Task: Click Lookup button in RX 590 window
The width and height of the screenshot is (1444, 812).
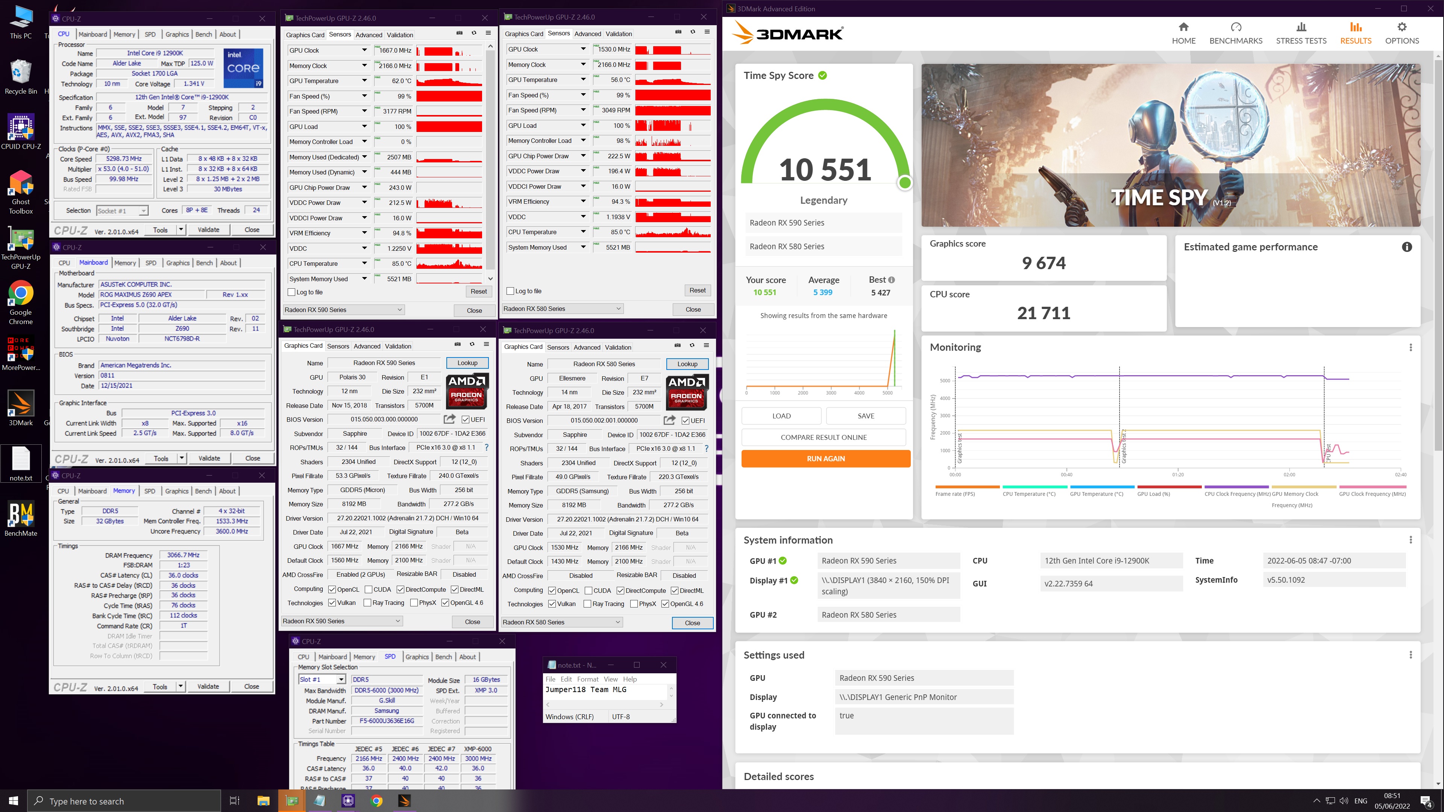Action: 467,363
